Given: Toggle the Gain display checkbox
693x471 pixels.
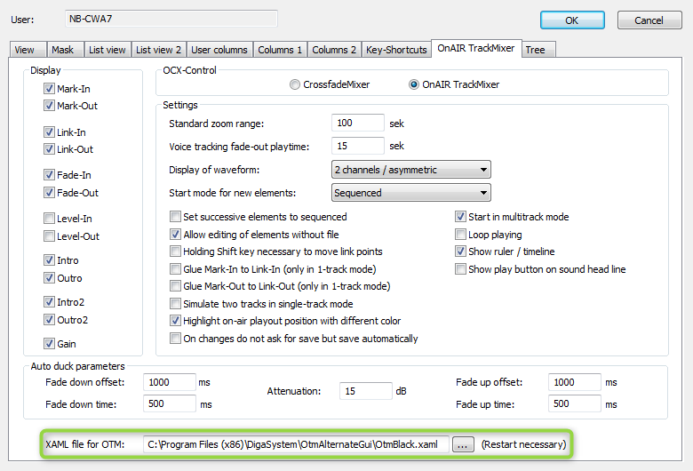Looking at the screenshot, I should pyautogui.click(x=50, y=343).
